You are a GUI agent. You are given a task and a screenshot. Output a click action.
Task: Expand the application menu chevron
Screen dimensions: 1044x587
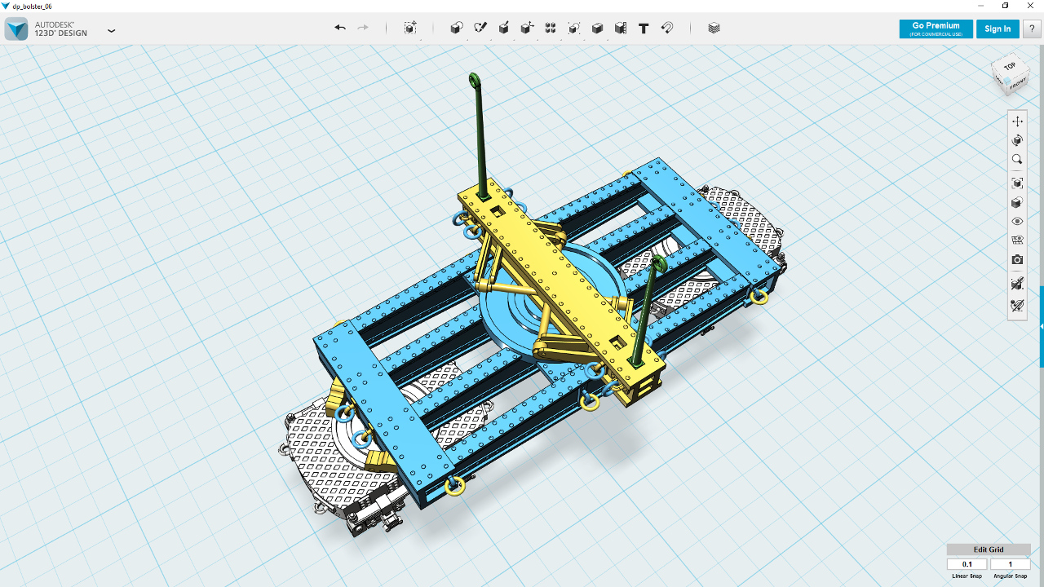112,31
